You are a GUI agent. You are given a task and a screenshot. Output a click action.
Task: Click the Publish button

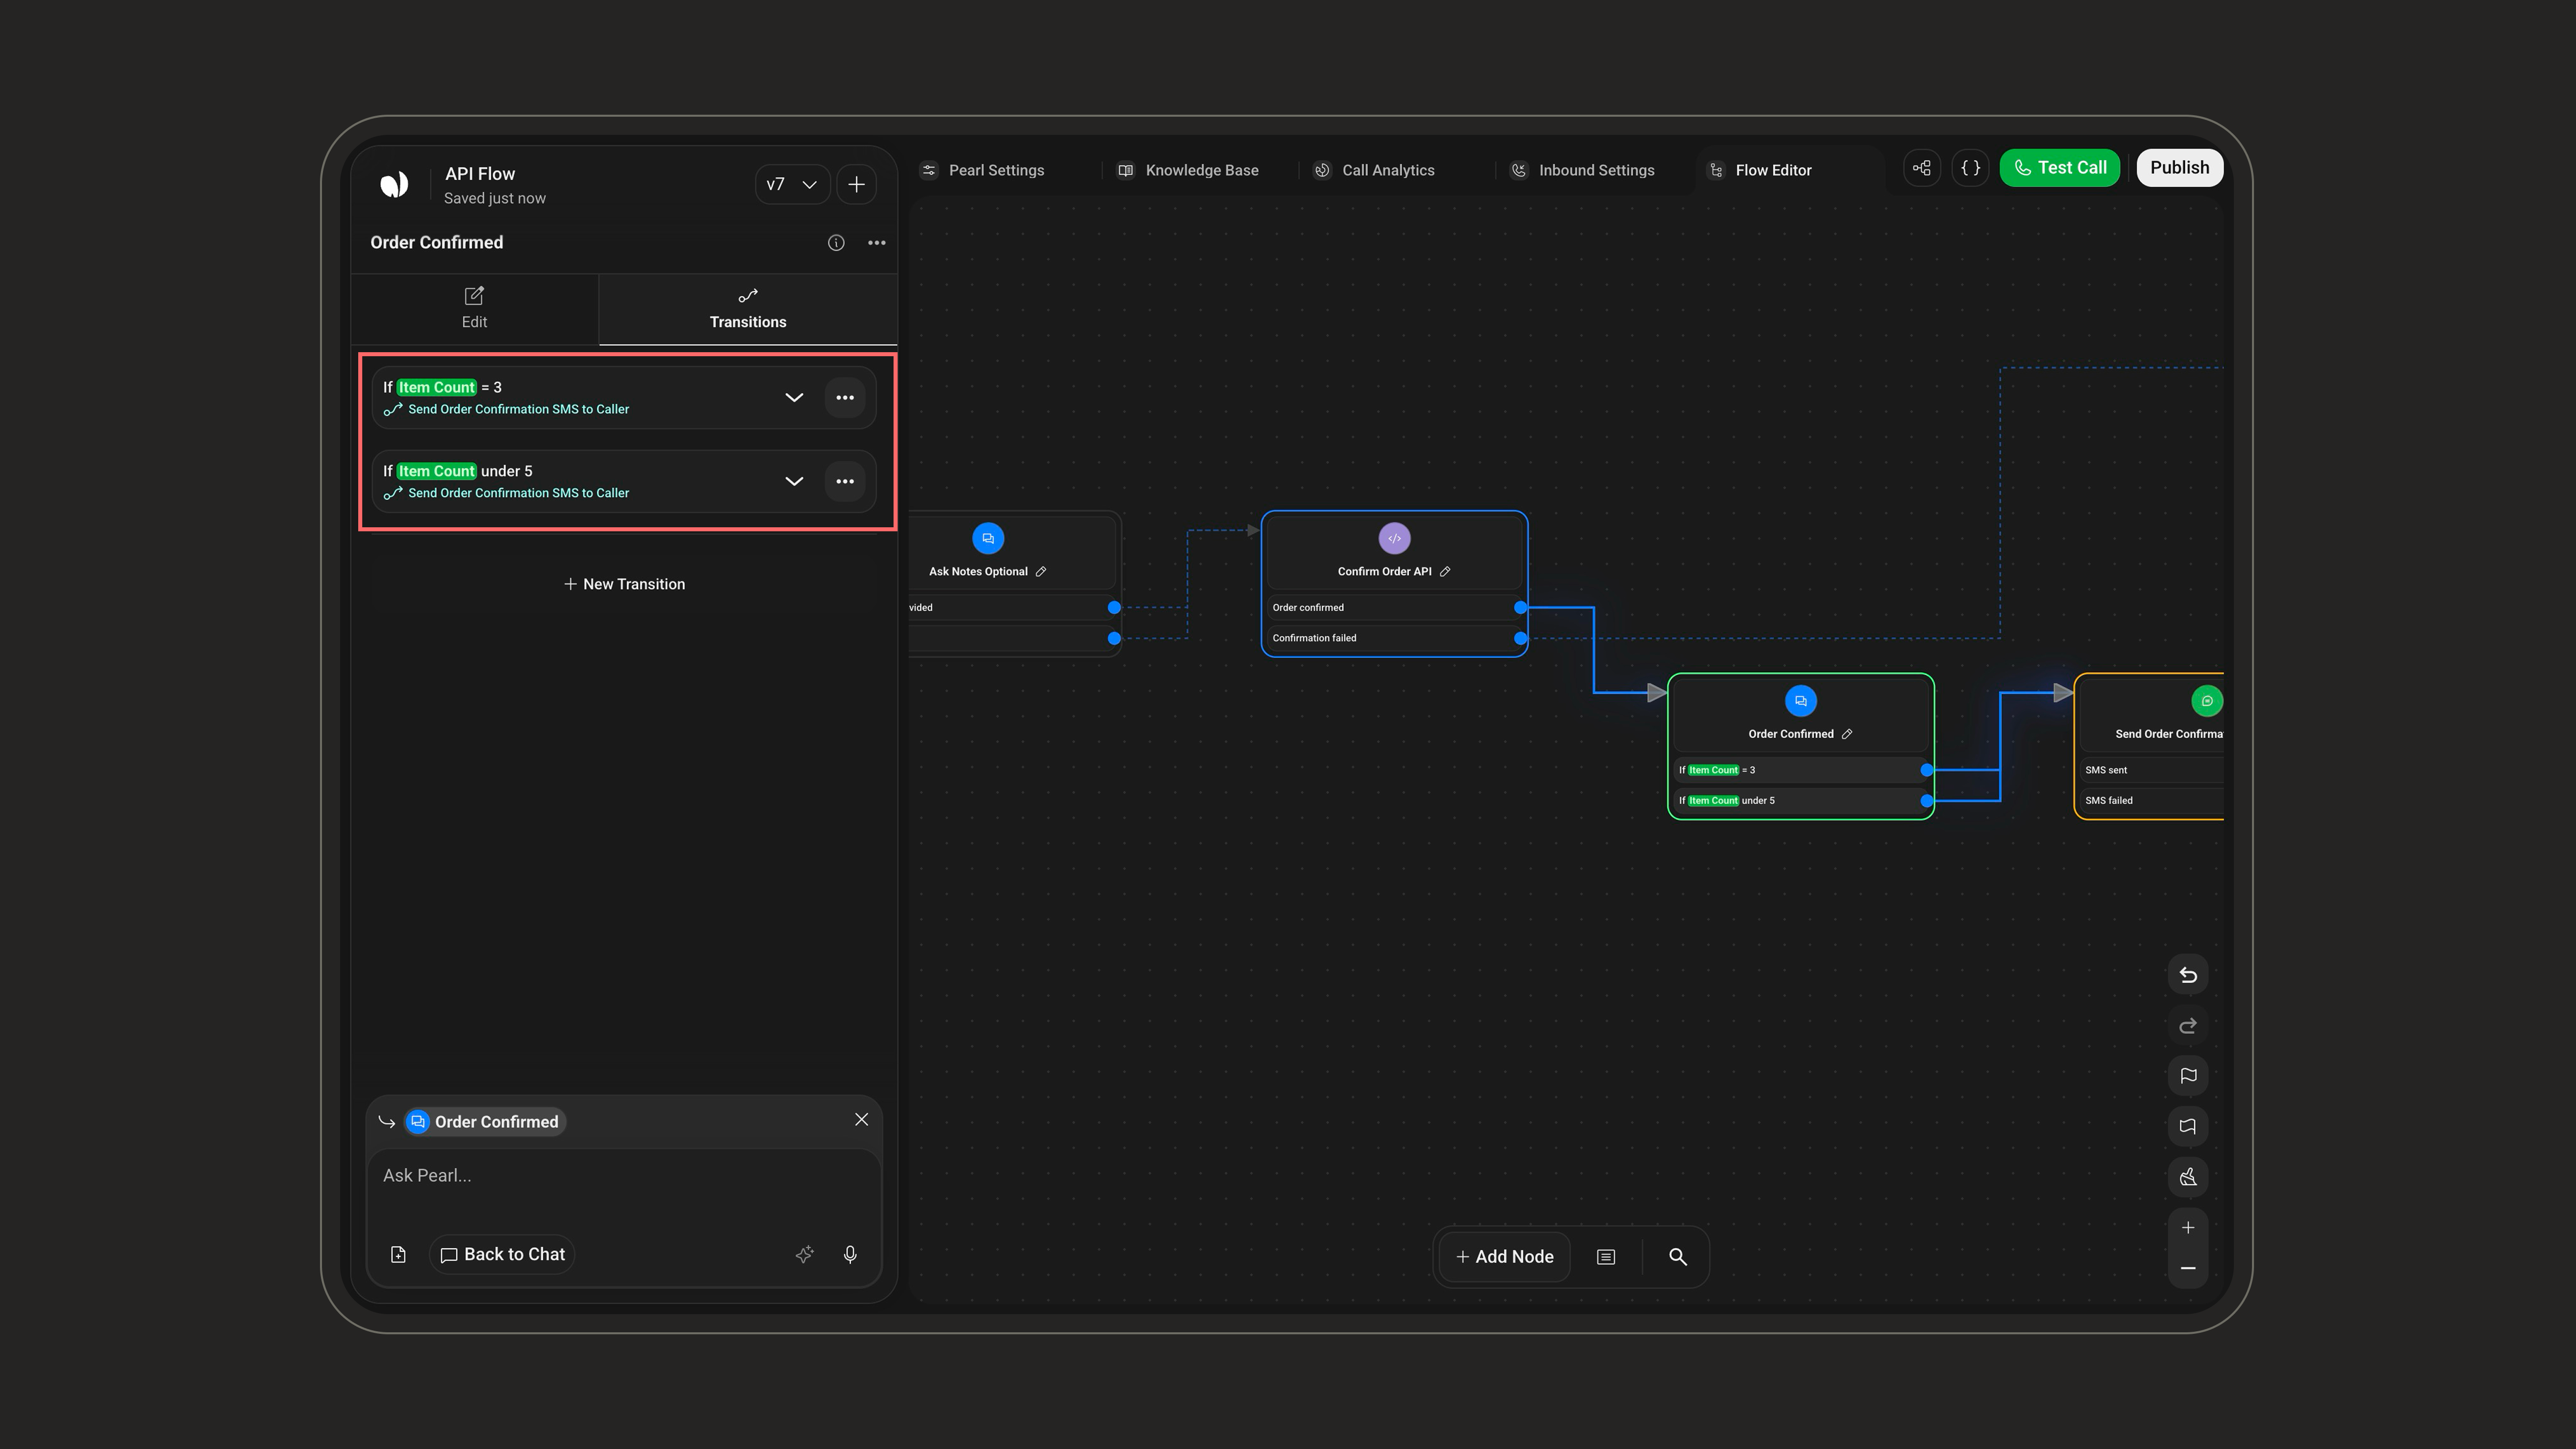(2180, 168)
